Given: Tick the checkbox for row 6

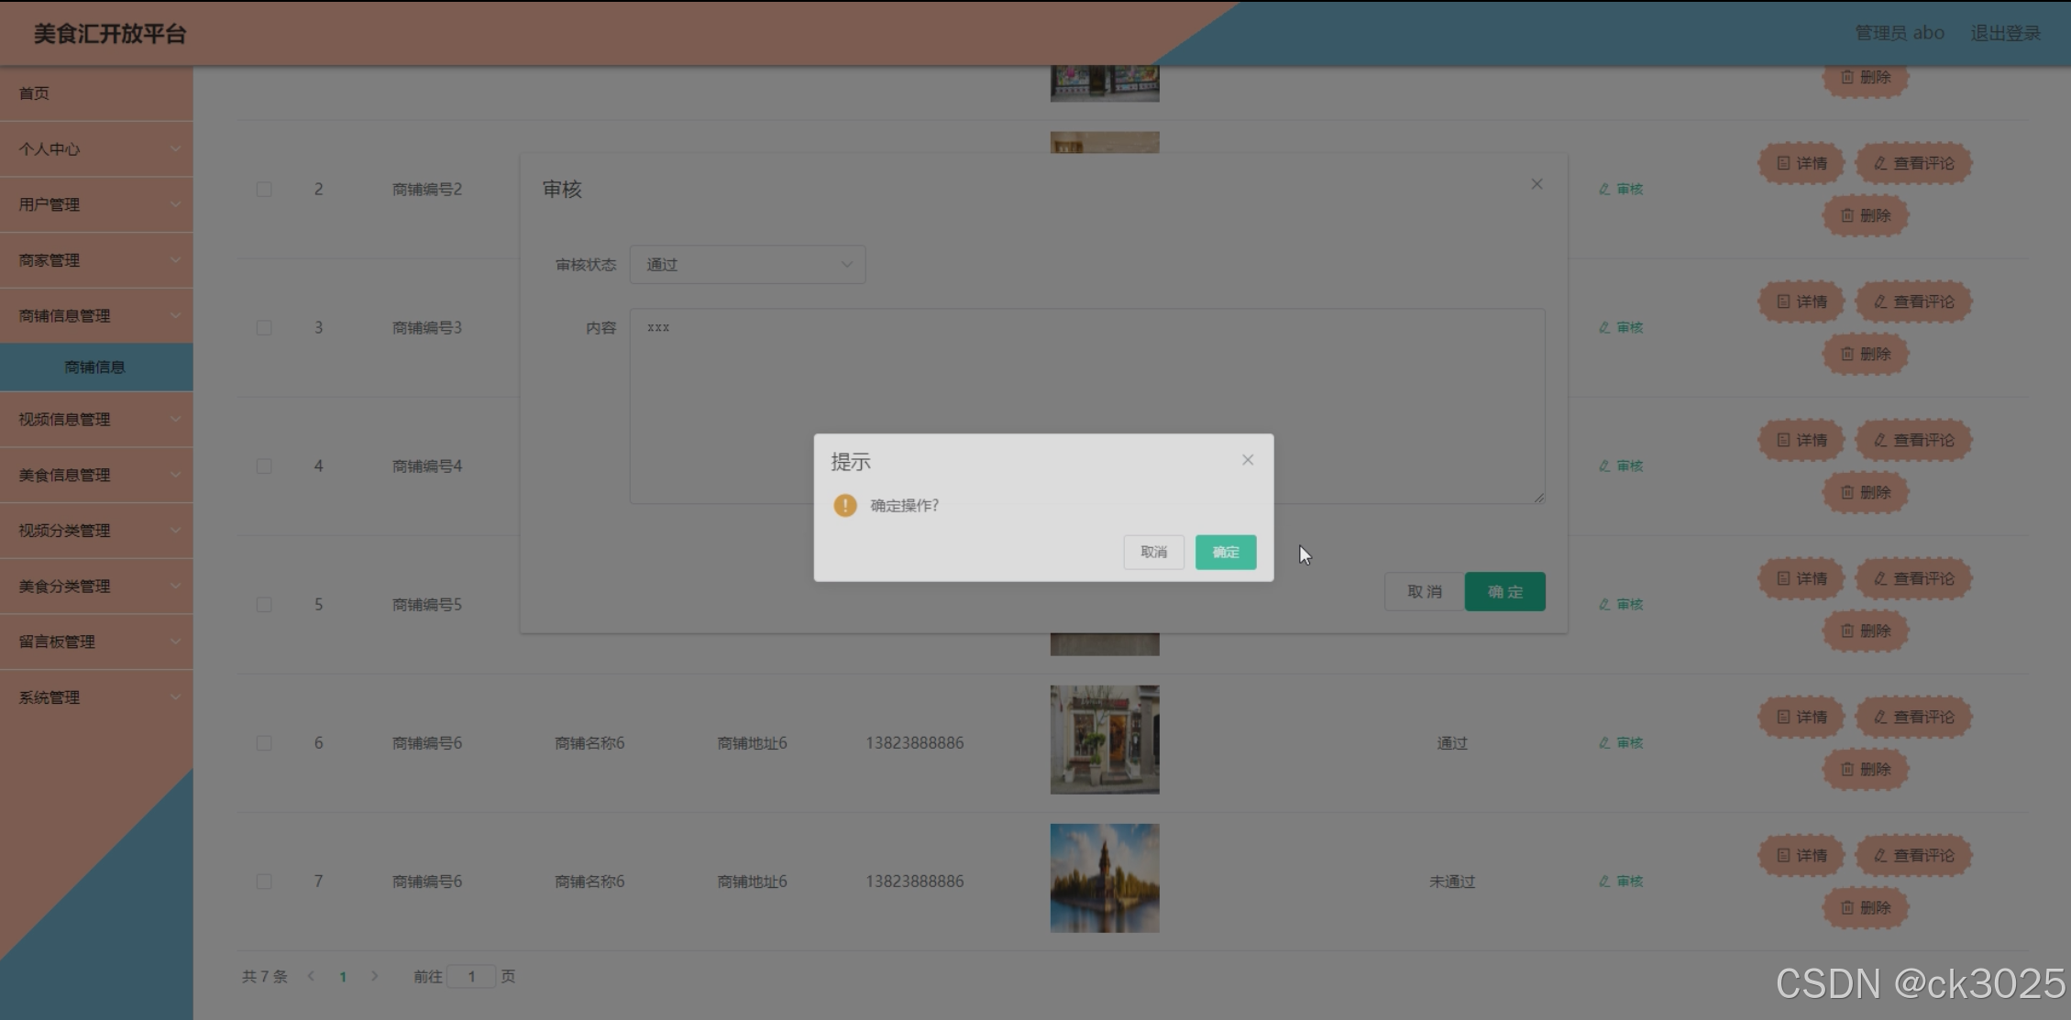Looking at the screenshot, I should [x=264, y=742].
